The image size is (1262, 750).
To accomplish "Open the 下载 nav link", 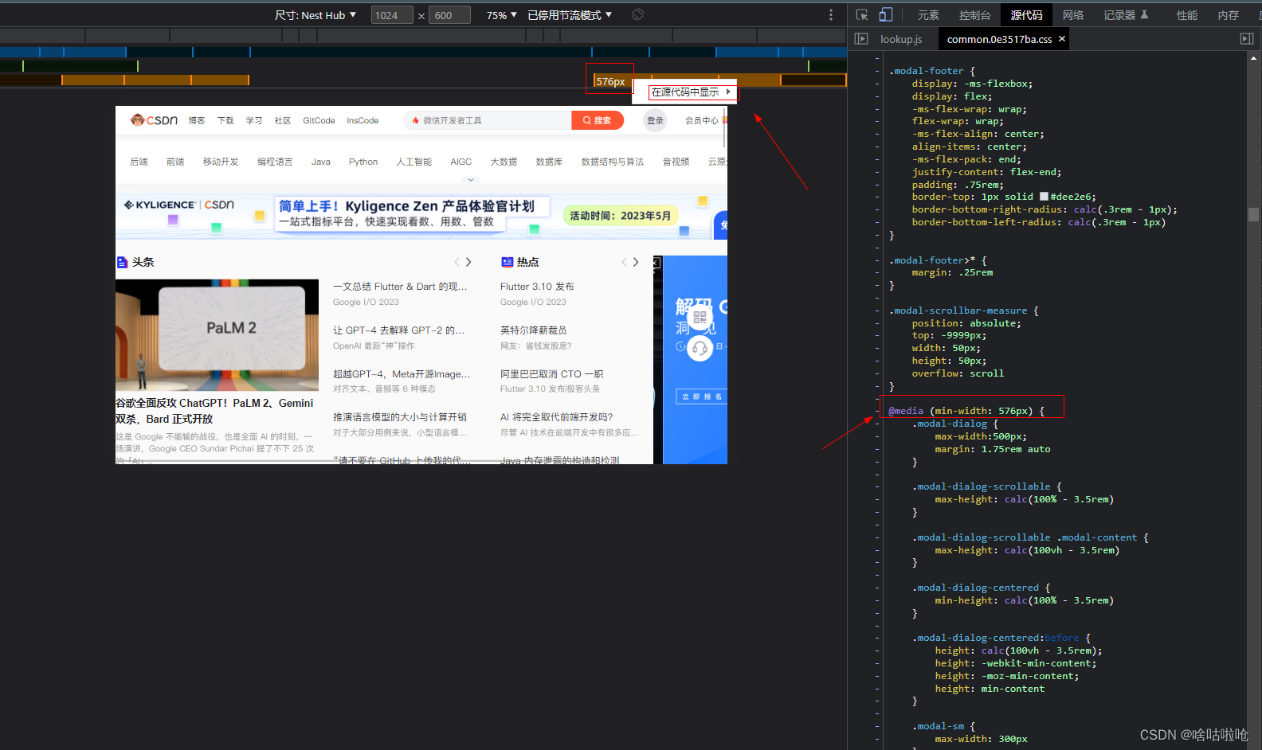I will pyautogui.click(x=225, y=121).
